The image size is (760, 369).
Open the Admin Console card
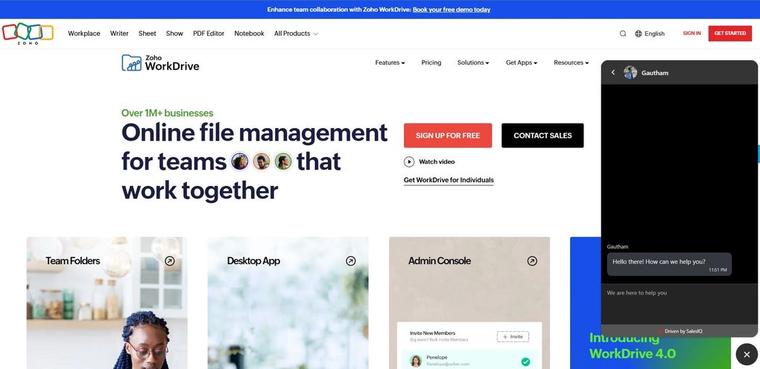(x=469, y=303)
